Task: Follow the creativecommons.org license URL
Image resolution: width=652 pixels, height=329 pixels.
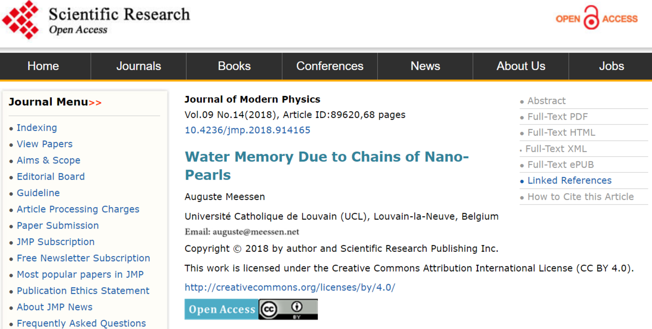Action: 290,287
